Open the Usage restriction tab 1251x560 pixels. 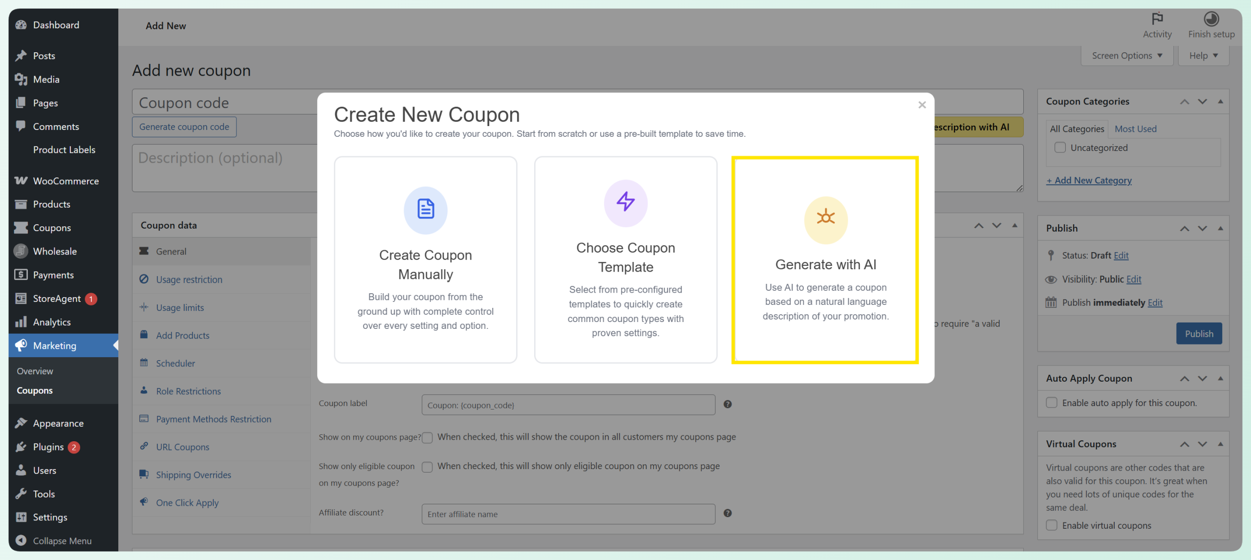(189, 280)
